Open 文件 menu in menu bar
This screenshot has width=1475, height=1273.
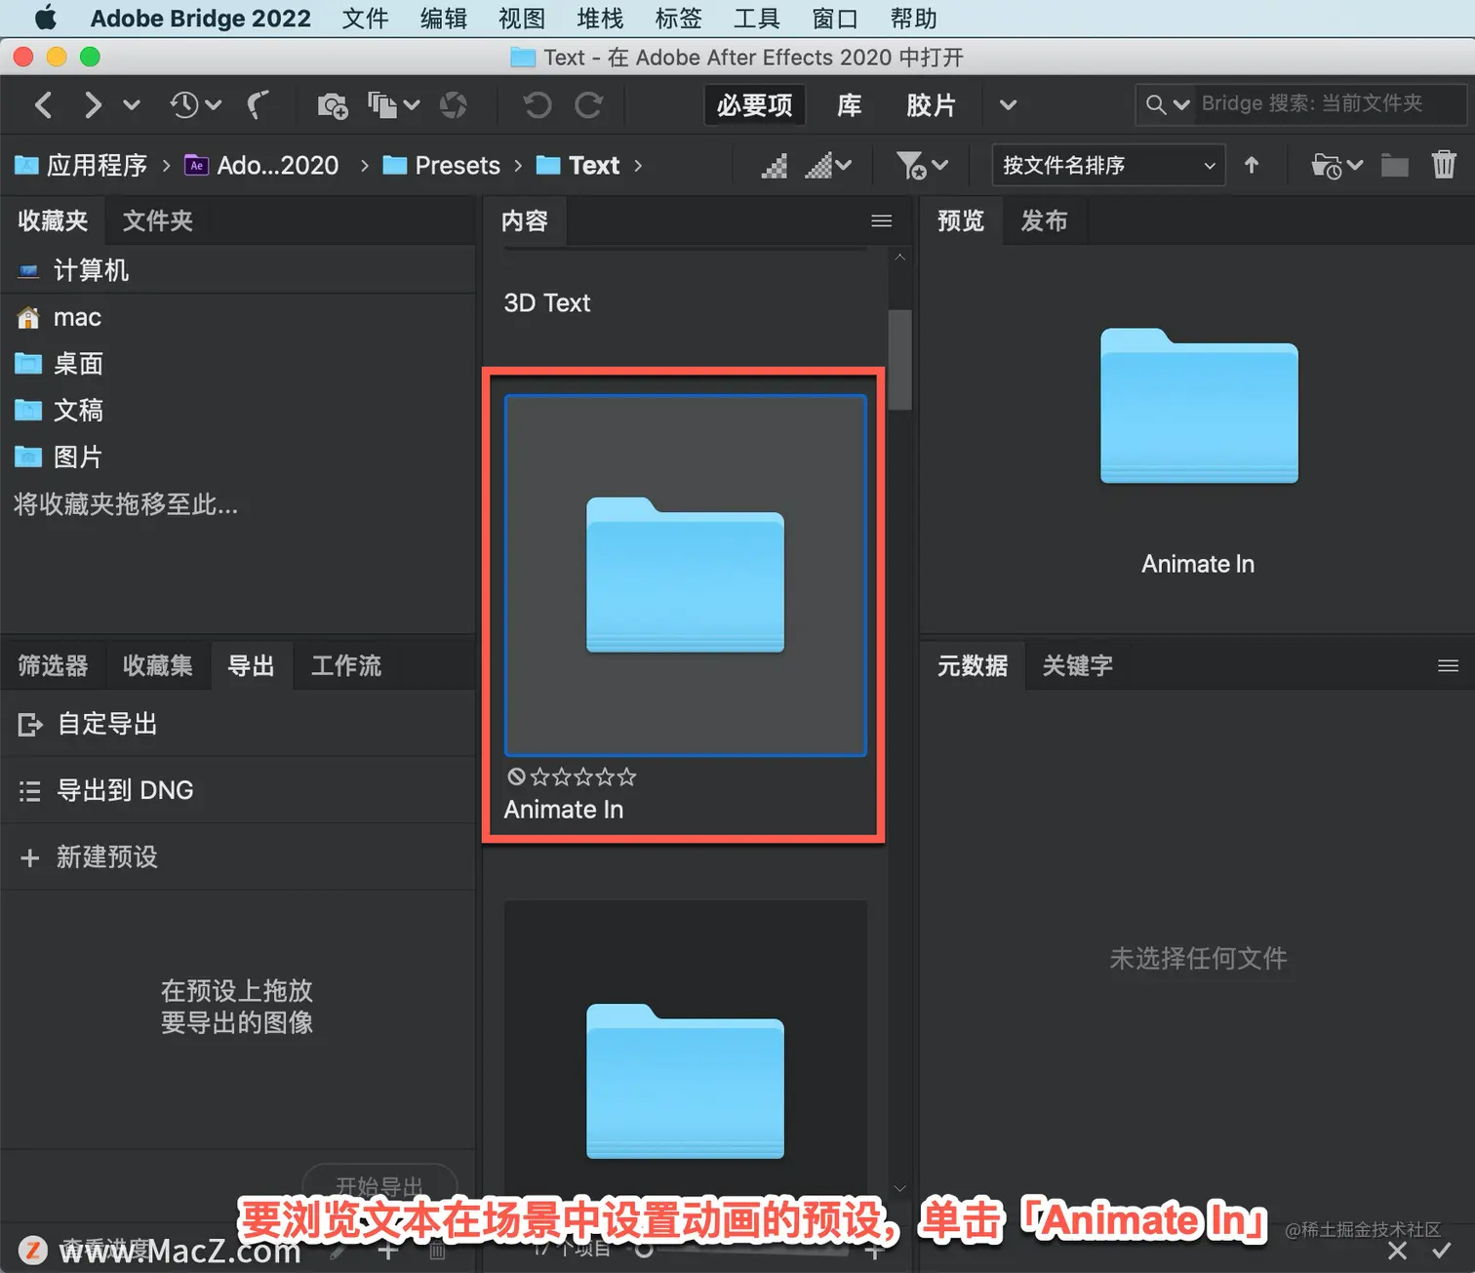coord(365,19)
